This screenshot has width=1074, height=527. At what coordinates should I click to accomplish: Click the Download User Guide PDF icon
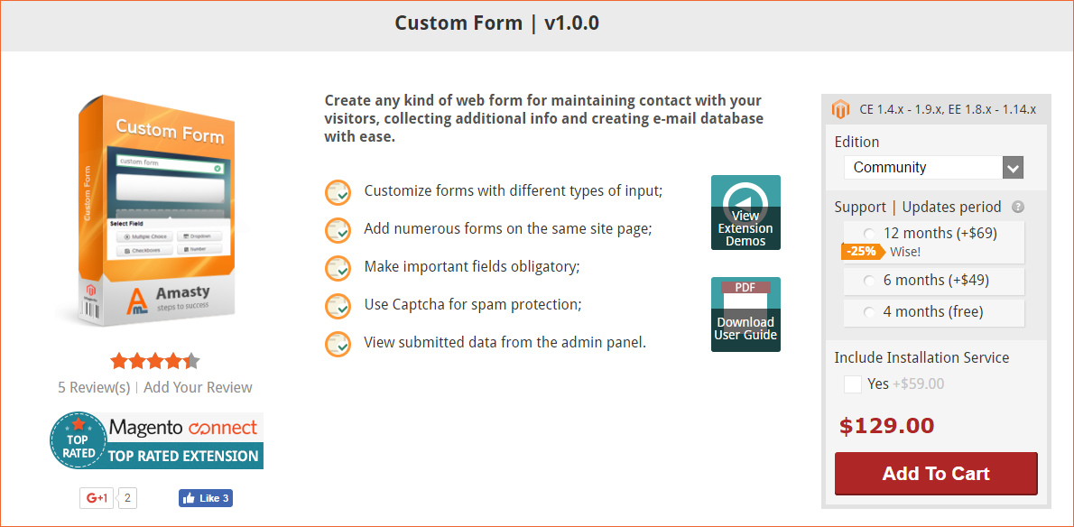[745, 314]
